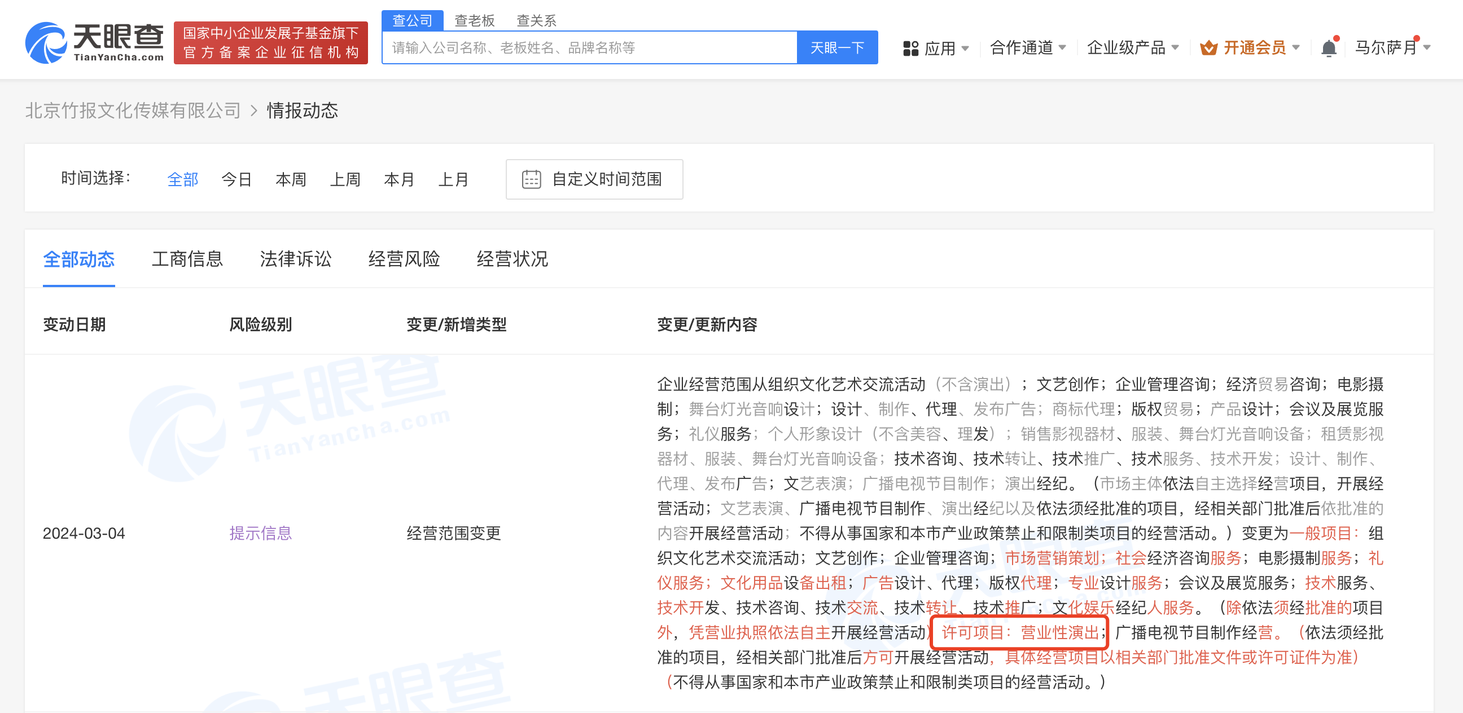
Task: Click the 许可项目：营业性演出 text
Action: 1019,632
